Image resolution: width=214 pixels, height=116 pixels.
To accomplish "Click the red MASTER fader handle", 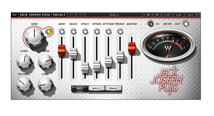I will click(132, 48).
